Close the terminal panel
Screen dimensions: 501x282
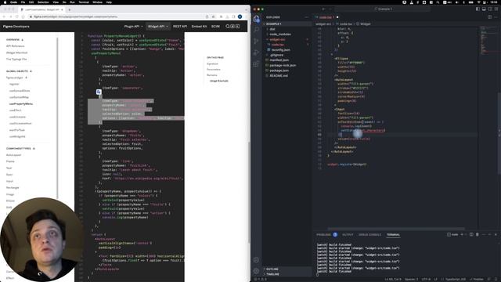click(x=496, y=235)
